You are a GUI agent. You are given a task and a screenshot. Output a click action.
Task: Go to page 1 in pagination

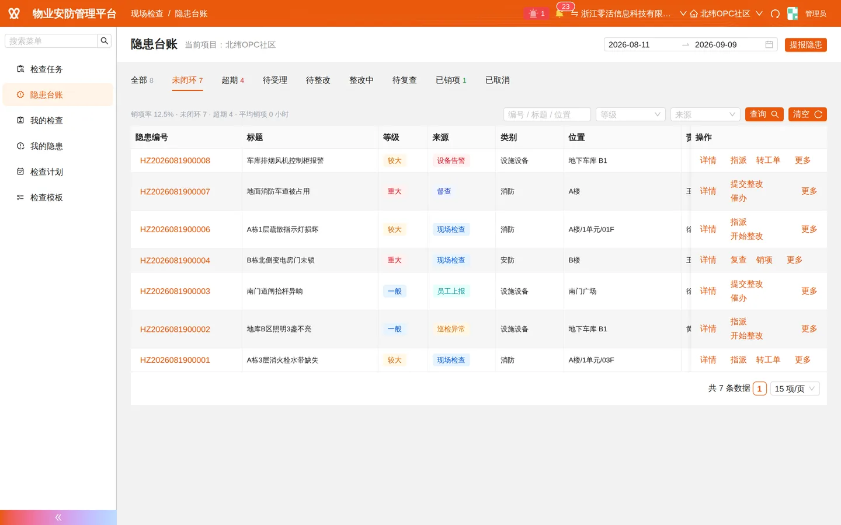[759, 388]
